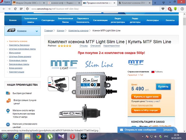Go back using browser back arrow
This screenshot has width=186, height=140.
pyautogui.click(x=4, y=9)
